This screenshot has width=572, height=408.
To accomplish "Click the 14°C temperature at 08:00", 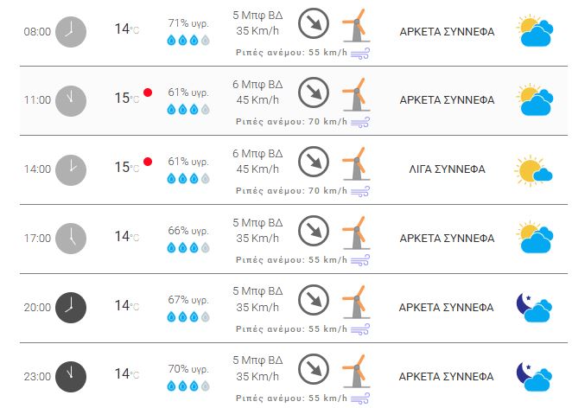I will [x=127, y=29].
